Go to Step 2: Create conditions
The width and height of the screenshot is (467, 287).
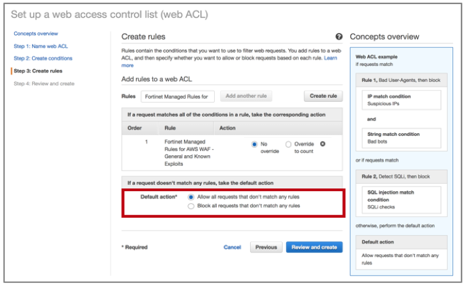tap(43, 58)
